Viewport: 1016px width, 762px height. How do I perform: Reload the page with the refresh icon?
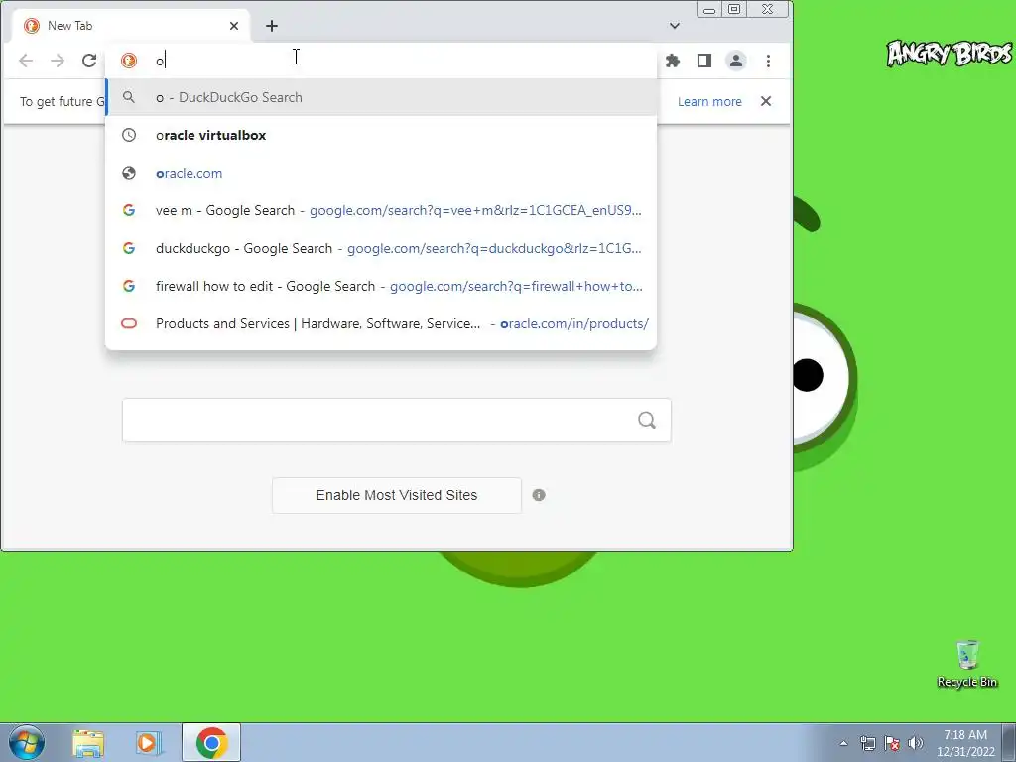pos(89,61)
